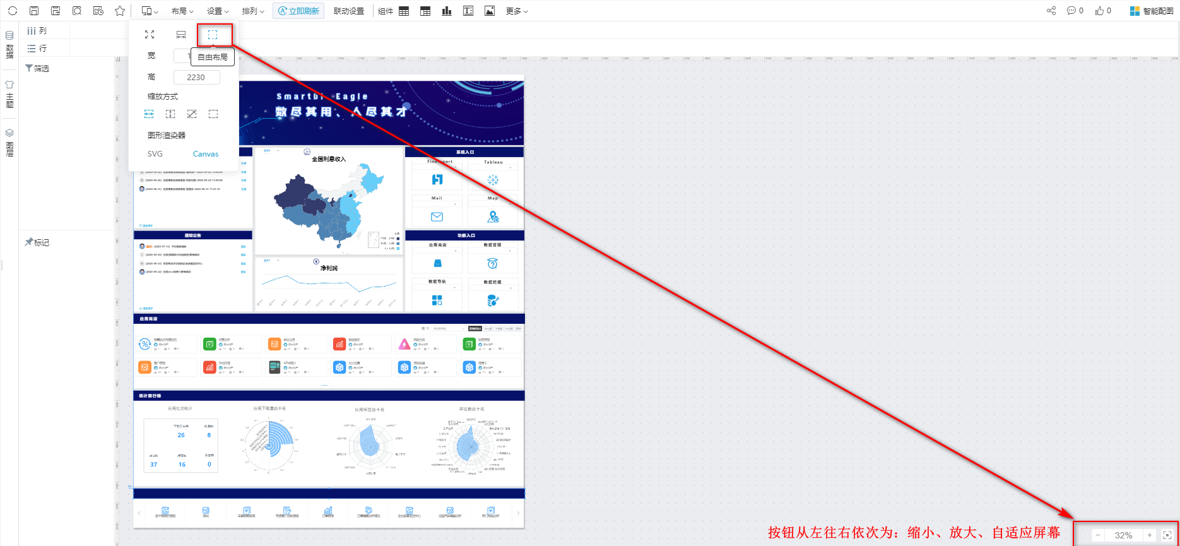
Task: Click the zoom in plus button
Action: point(1150,535)
